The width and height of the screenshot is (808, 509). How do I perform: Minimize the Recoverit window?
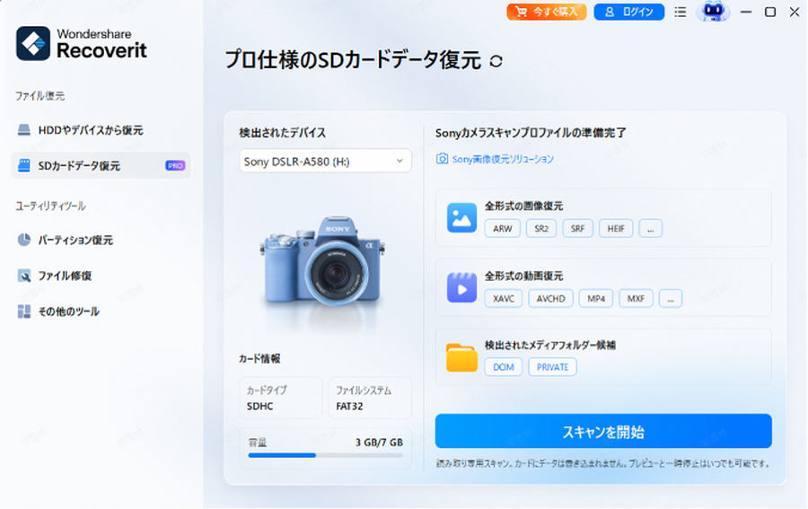click(746, 12)
